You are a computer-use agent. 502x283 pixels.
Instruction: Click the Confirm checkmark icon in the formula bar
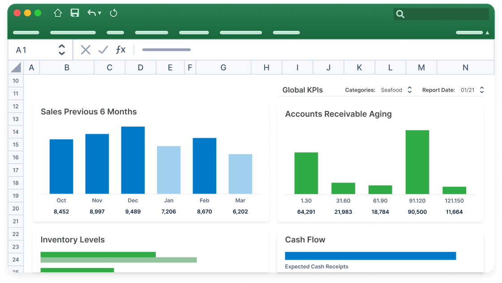coord(103,50)
